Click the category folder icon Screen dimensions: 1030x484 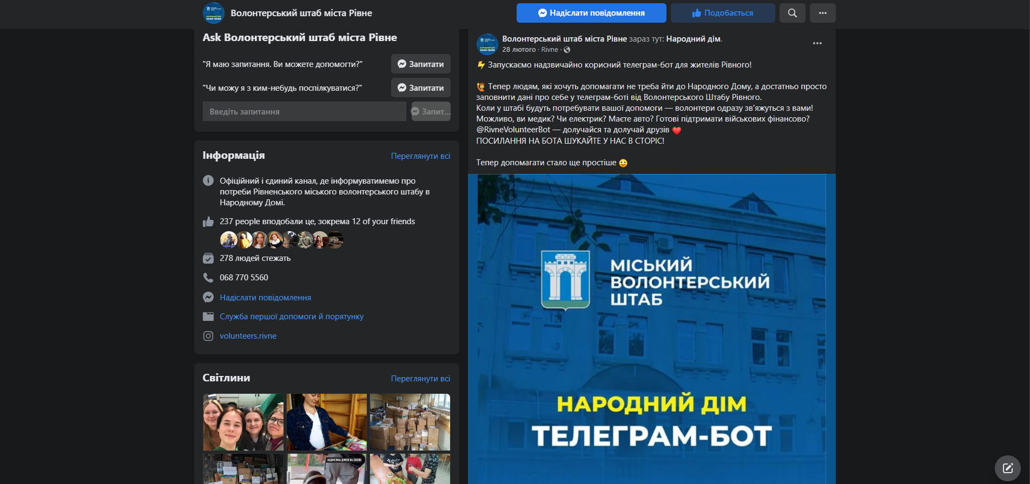pyautogui.click(x=208, y=317)
